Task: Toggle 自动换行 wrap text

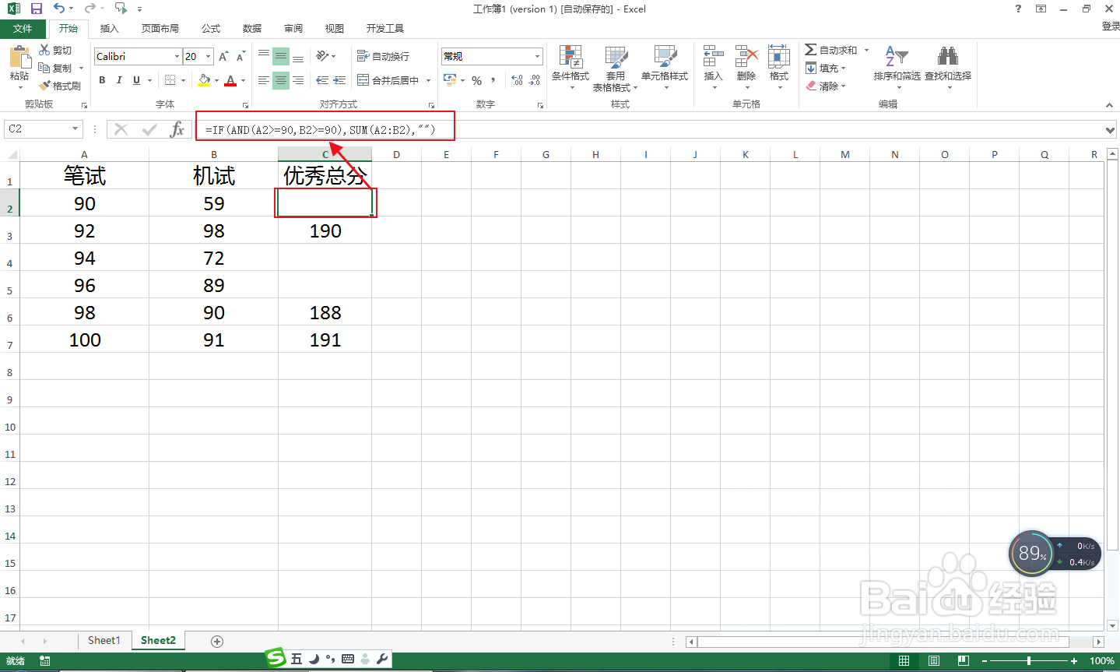Action: tap(383, 56)
